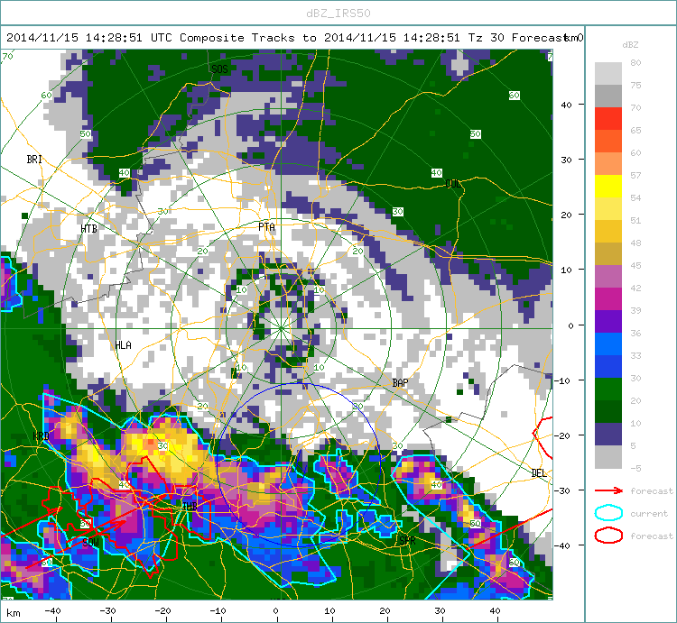The width and height of the screenshot is (677, 623).
Task: Select the magenta 42-39 dBZ swatch
Action: pyautogui.click(x=608, y=298)
